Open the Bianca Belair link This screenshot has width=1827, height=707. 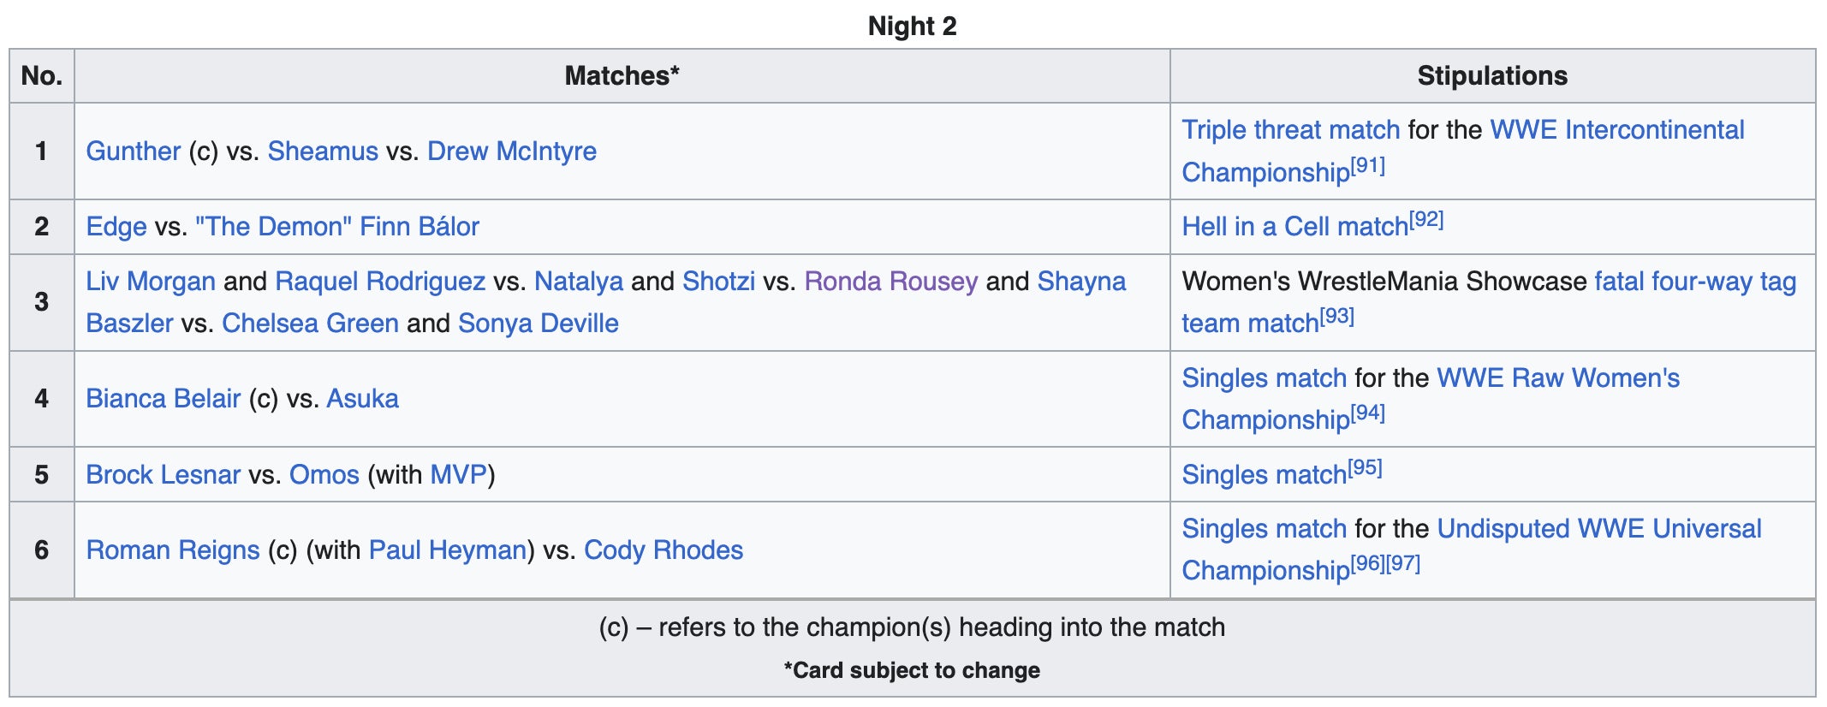(164, 399)
